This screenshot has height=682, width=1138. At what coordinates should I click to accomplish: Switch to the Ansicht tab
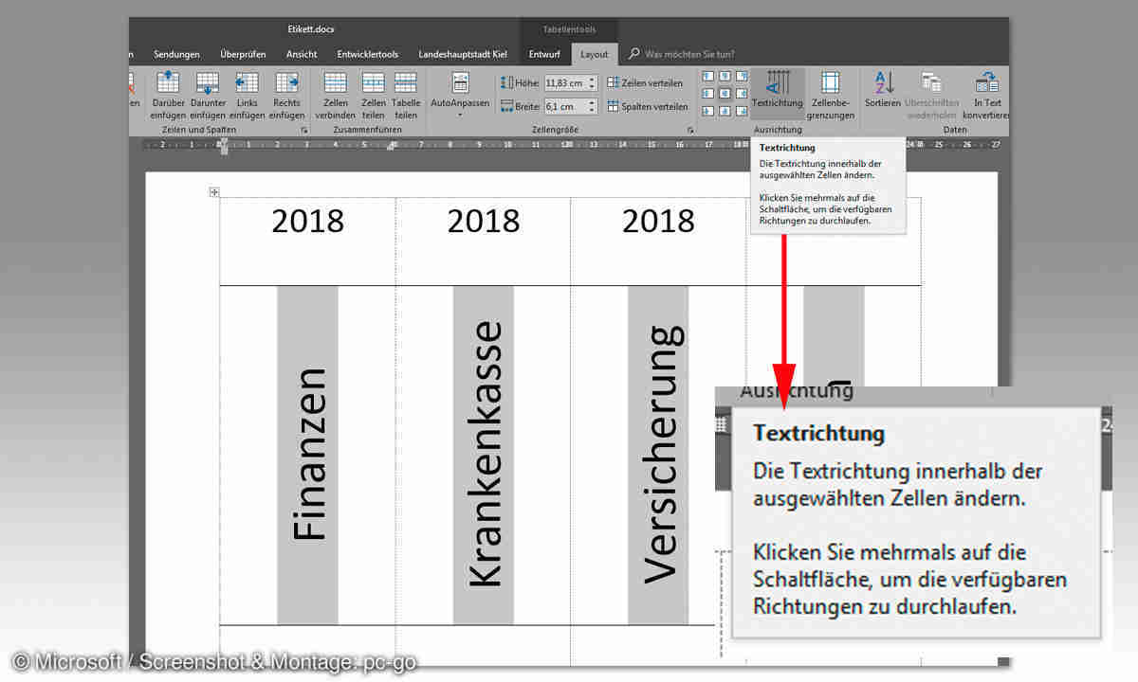(302, 55)
